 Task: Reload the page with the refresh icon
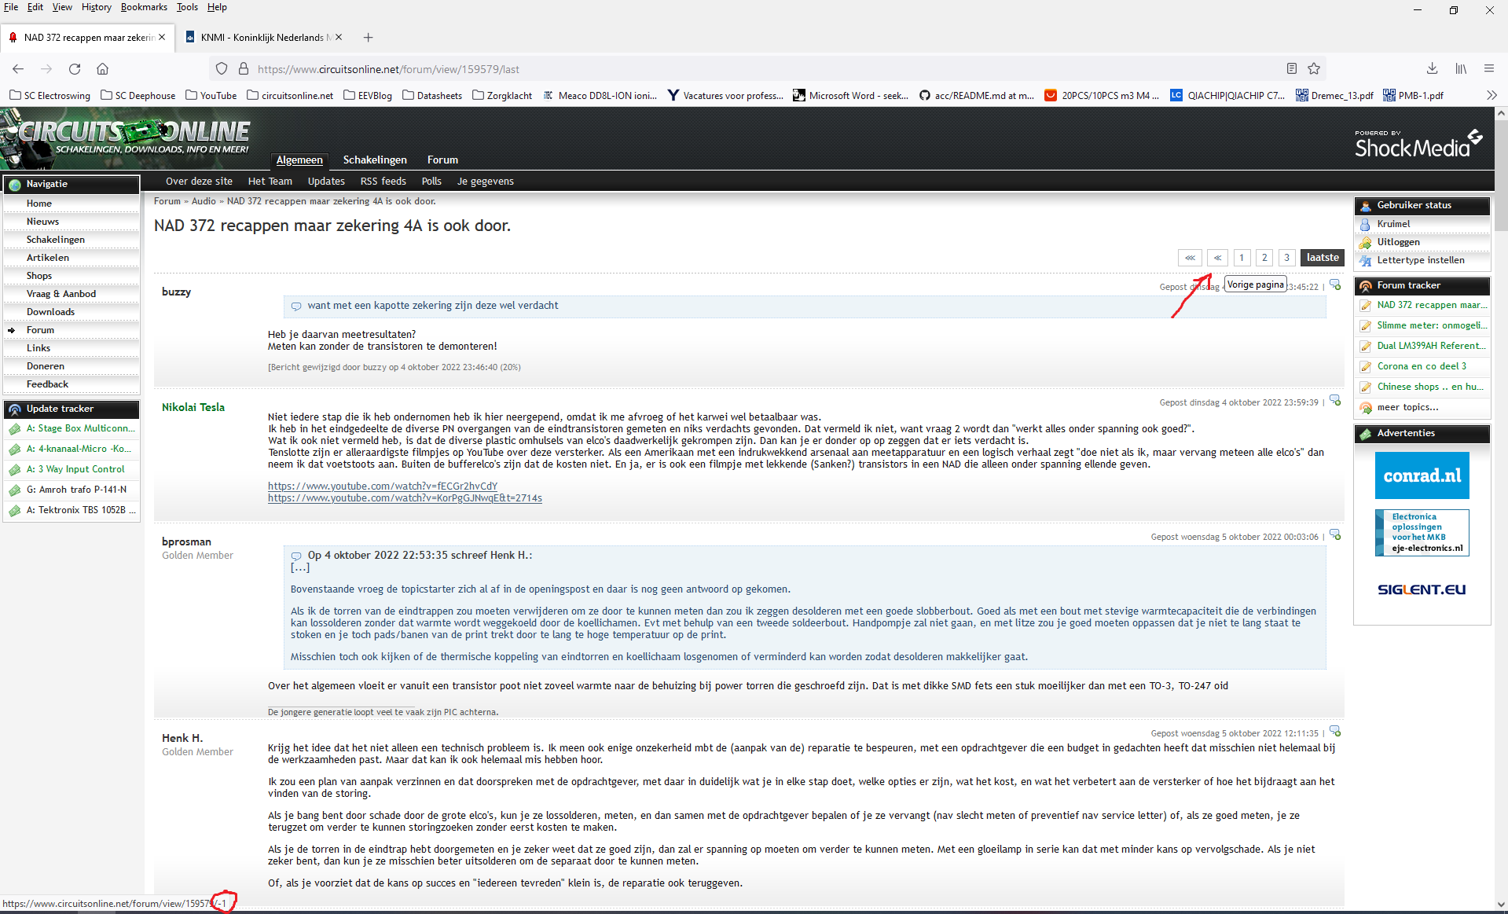click(75, 69)
